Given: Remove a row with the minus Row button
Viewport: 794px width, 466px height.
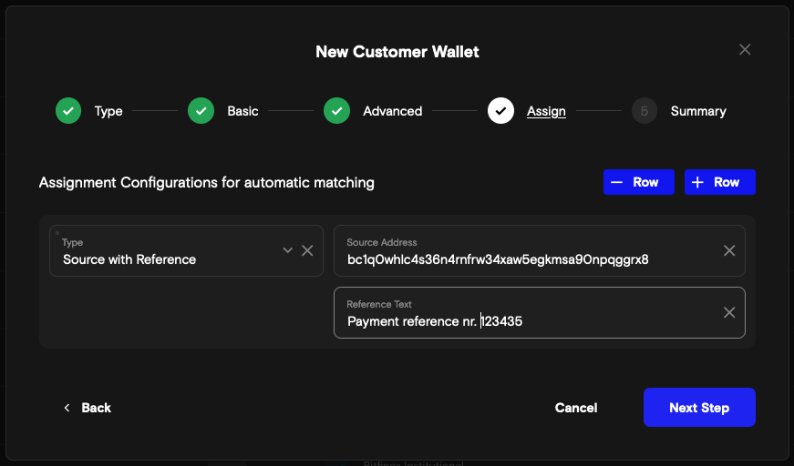Looking at the screenshot, I should coord(638,182).
